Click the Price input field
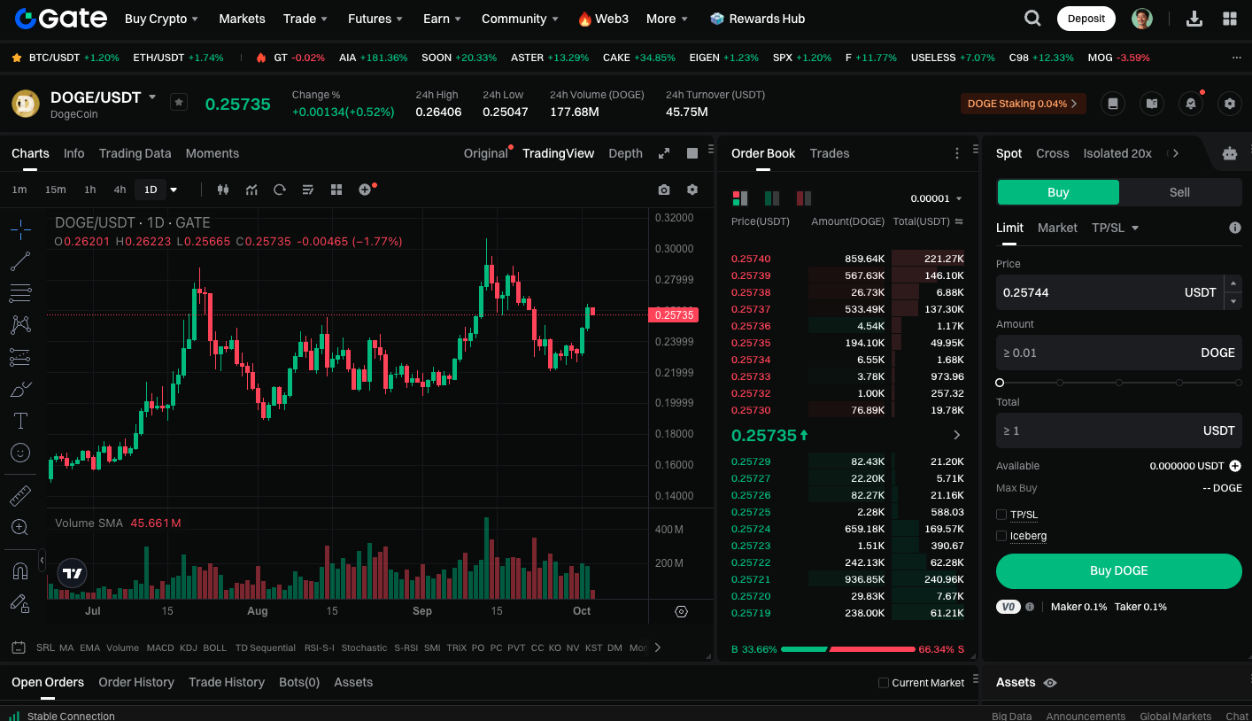Viewport: 1252px width, 721px height. pos(1109,292)
